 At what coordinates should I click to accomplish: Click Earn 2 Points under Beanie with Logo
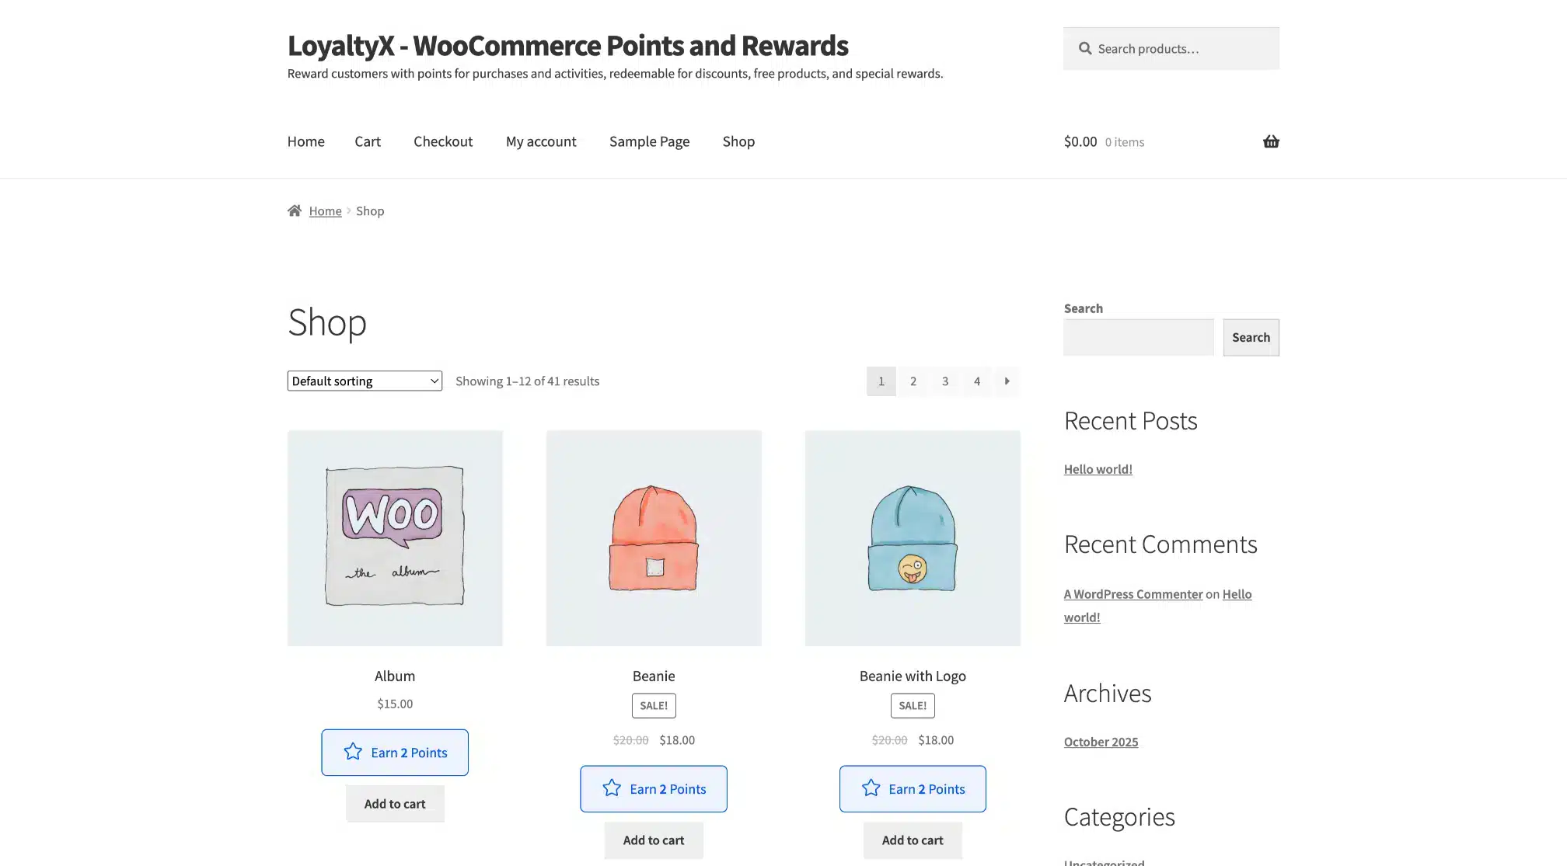(x=913, y=788)
